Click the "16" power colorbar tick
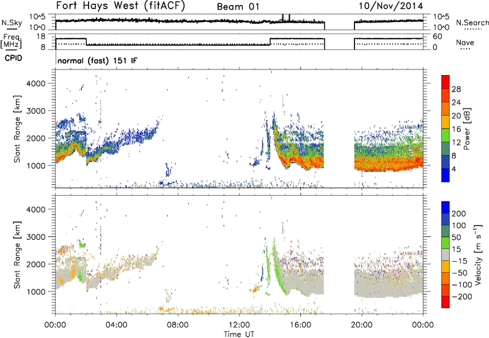Screen dimensions: 489x338 tap(456, 129)
